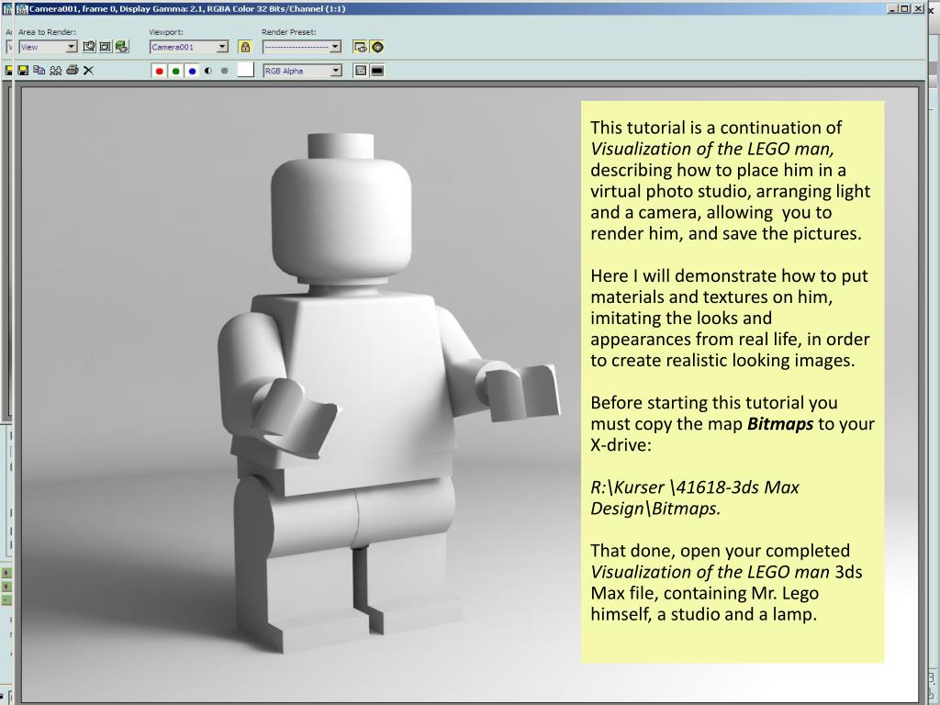Screen dimensions: 940x705
Task: Click the 'Render Preset:' label
Action: coord(289,32)
